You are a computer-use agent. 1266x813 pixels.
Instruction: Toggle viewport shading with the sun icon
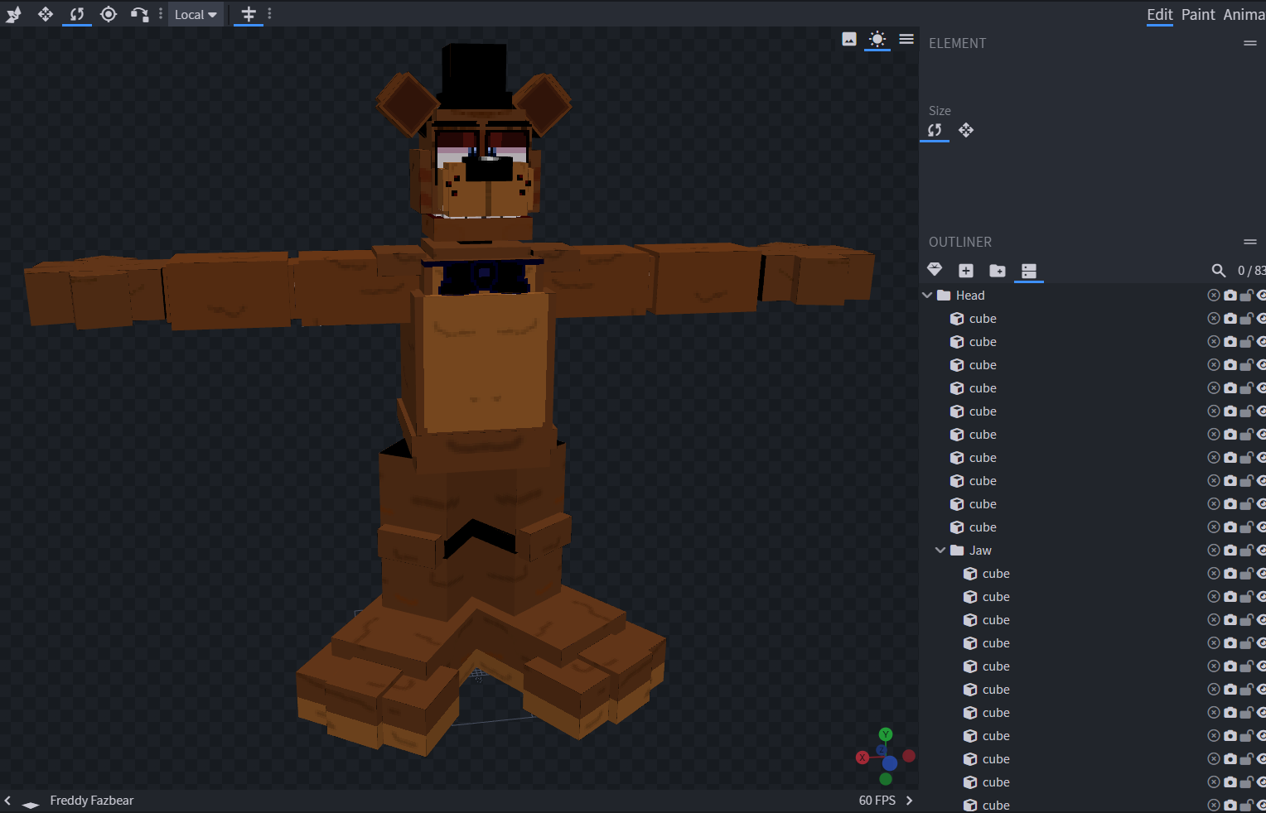[x=877, y=39]
